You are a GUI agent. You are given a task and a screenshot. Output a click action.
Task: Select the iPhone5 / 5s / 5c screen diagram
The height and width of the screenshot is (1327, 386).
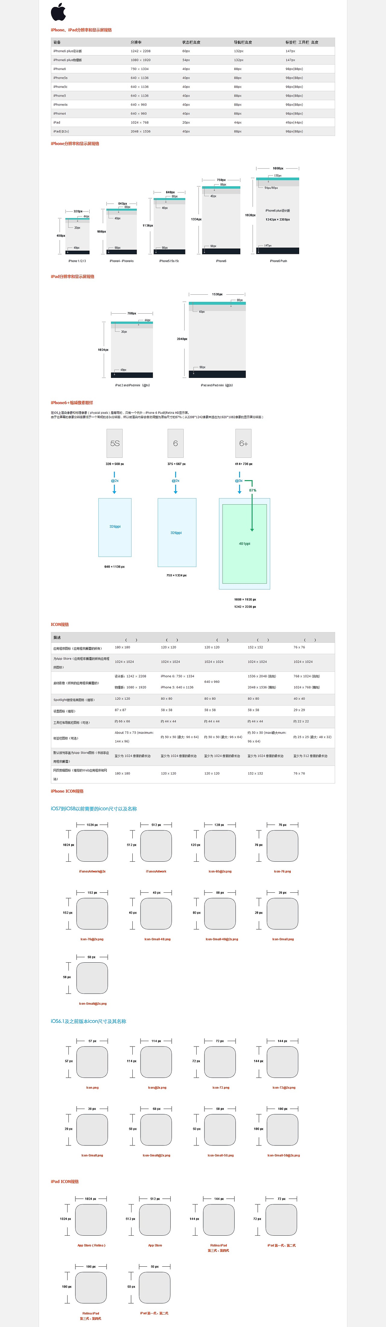pyautogui.click(x=169, y=226)
